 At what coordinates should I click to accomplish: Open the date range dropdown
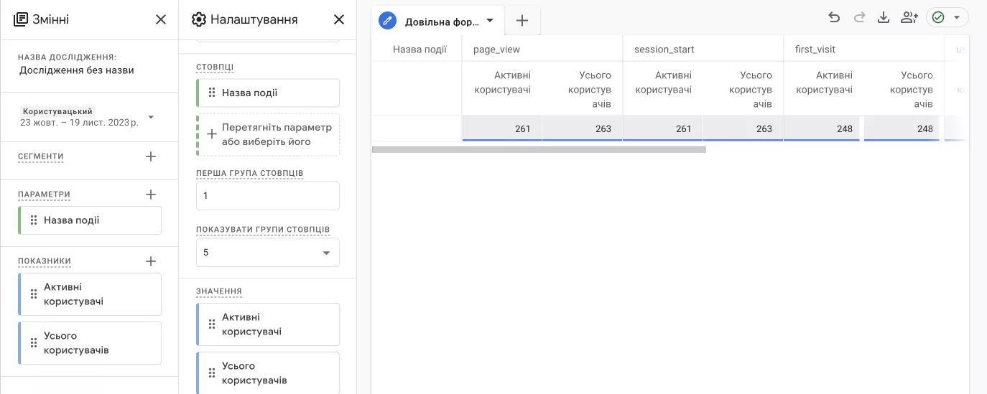point(151,117)
